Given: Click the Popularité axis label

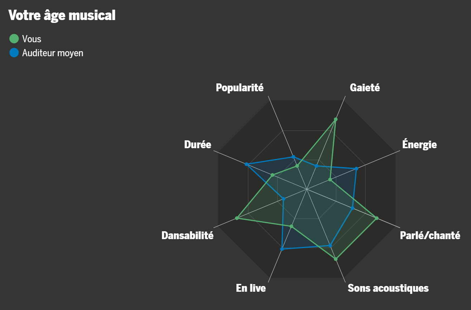Looking at the screenshot, I should click(240, 88).
